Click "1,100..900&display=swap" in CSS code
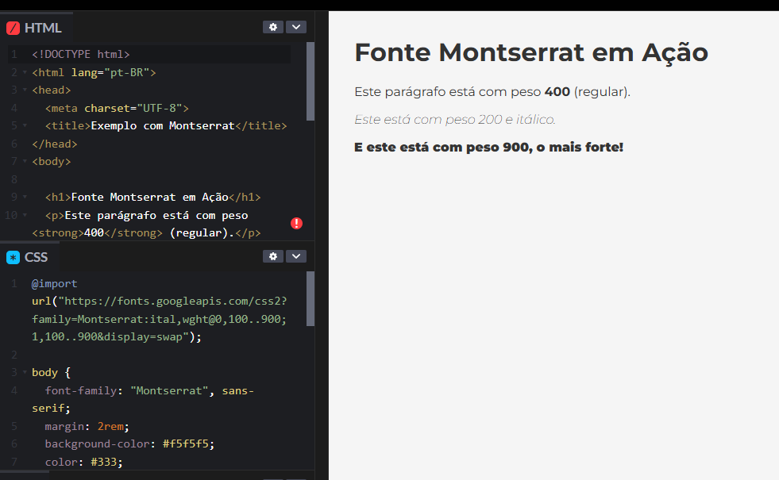Image resolution: width=779 pixels, height=480 pixels. point(107,337)
